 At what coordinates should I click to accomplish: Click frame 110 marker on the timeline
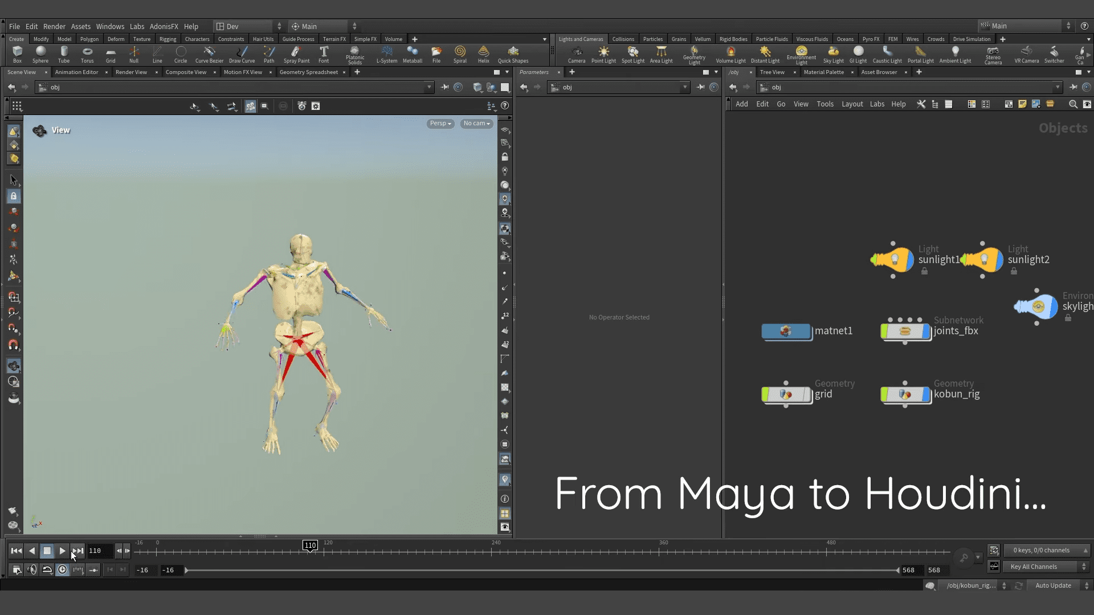pyautogui.click(x=310, y=545)
